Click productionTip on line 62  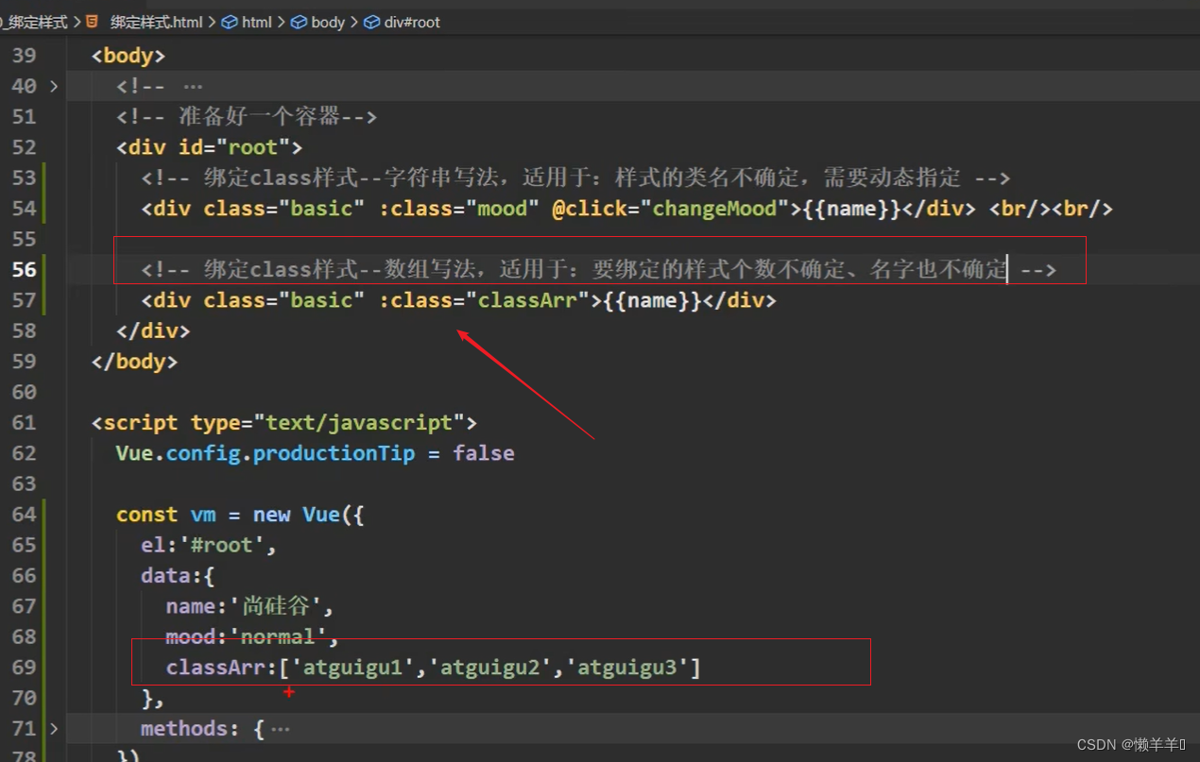(x=334, y=453)
